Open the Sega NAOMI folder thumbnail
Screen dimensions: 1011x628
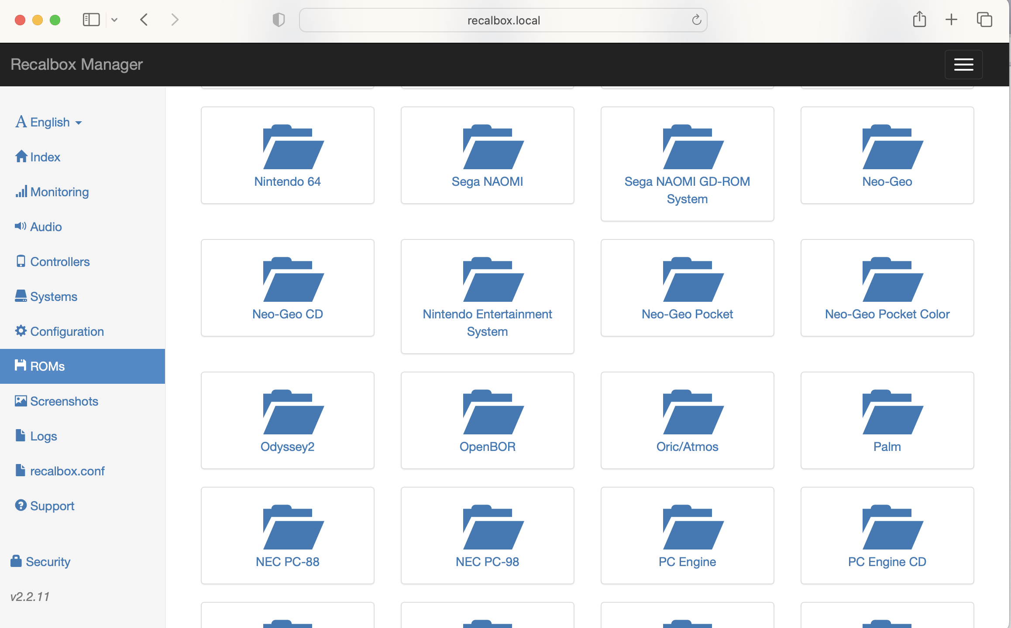(487, 155)
